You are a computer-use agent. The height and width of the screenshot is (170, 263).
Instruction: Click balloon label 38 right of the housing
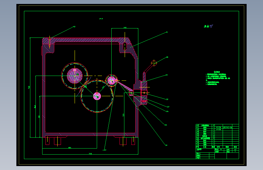(167, 100)
